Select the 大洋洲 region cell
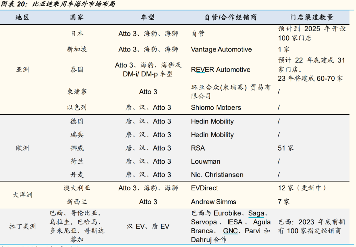Screen dimensions: 356x247 22,195
